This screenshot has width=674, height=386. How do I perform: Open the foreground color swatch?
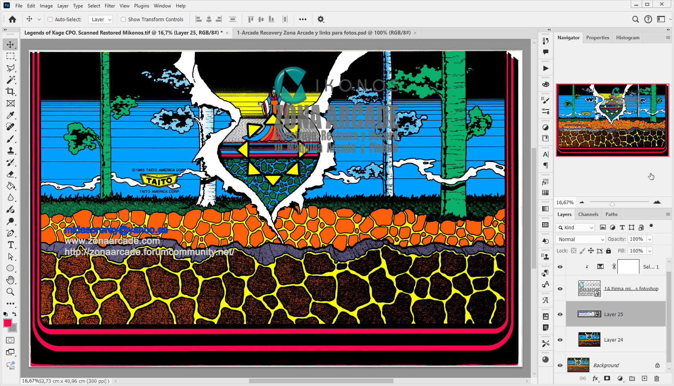pos(8,323)
